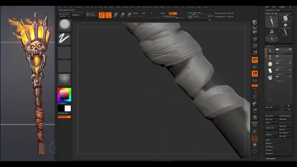
Task: Toggle visibility eye of fifth subtool
Action: 290,77
